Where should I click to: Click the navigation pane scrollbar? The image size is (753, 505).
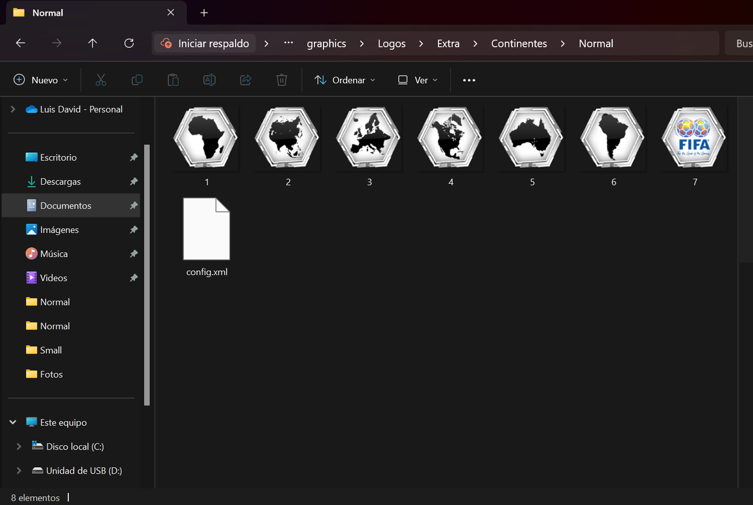(x=147, y=275)
